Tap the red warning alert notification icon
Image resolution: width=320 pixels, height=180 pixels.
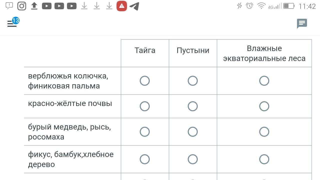coord(122,6)
